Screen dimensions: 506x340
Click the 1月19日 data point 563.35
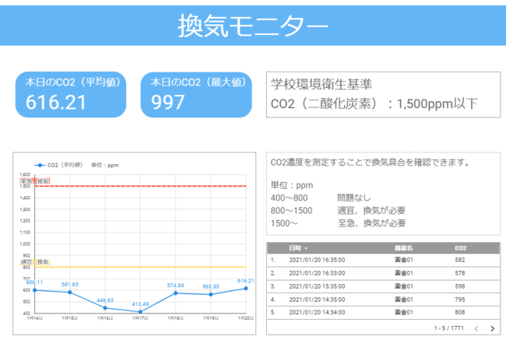(x=210, y=294)
